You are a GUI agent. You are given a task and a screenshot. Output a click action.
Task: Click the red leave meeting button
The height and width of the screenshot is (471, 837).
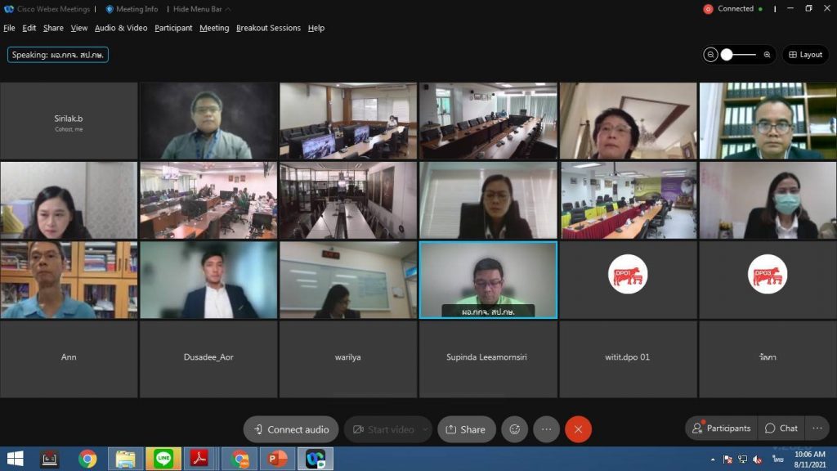(x=578, y=429)
